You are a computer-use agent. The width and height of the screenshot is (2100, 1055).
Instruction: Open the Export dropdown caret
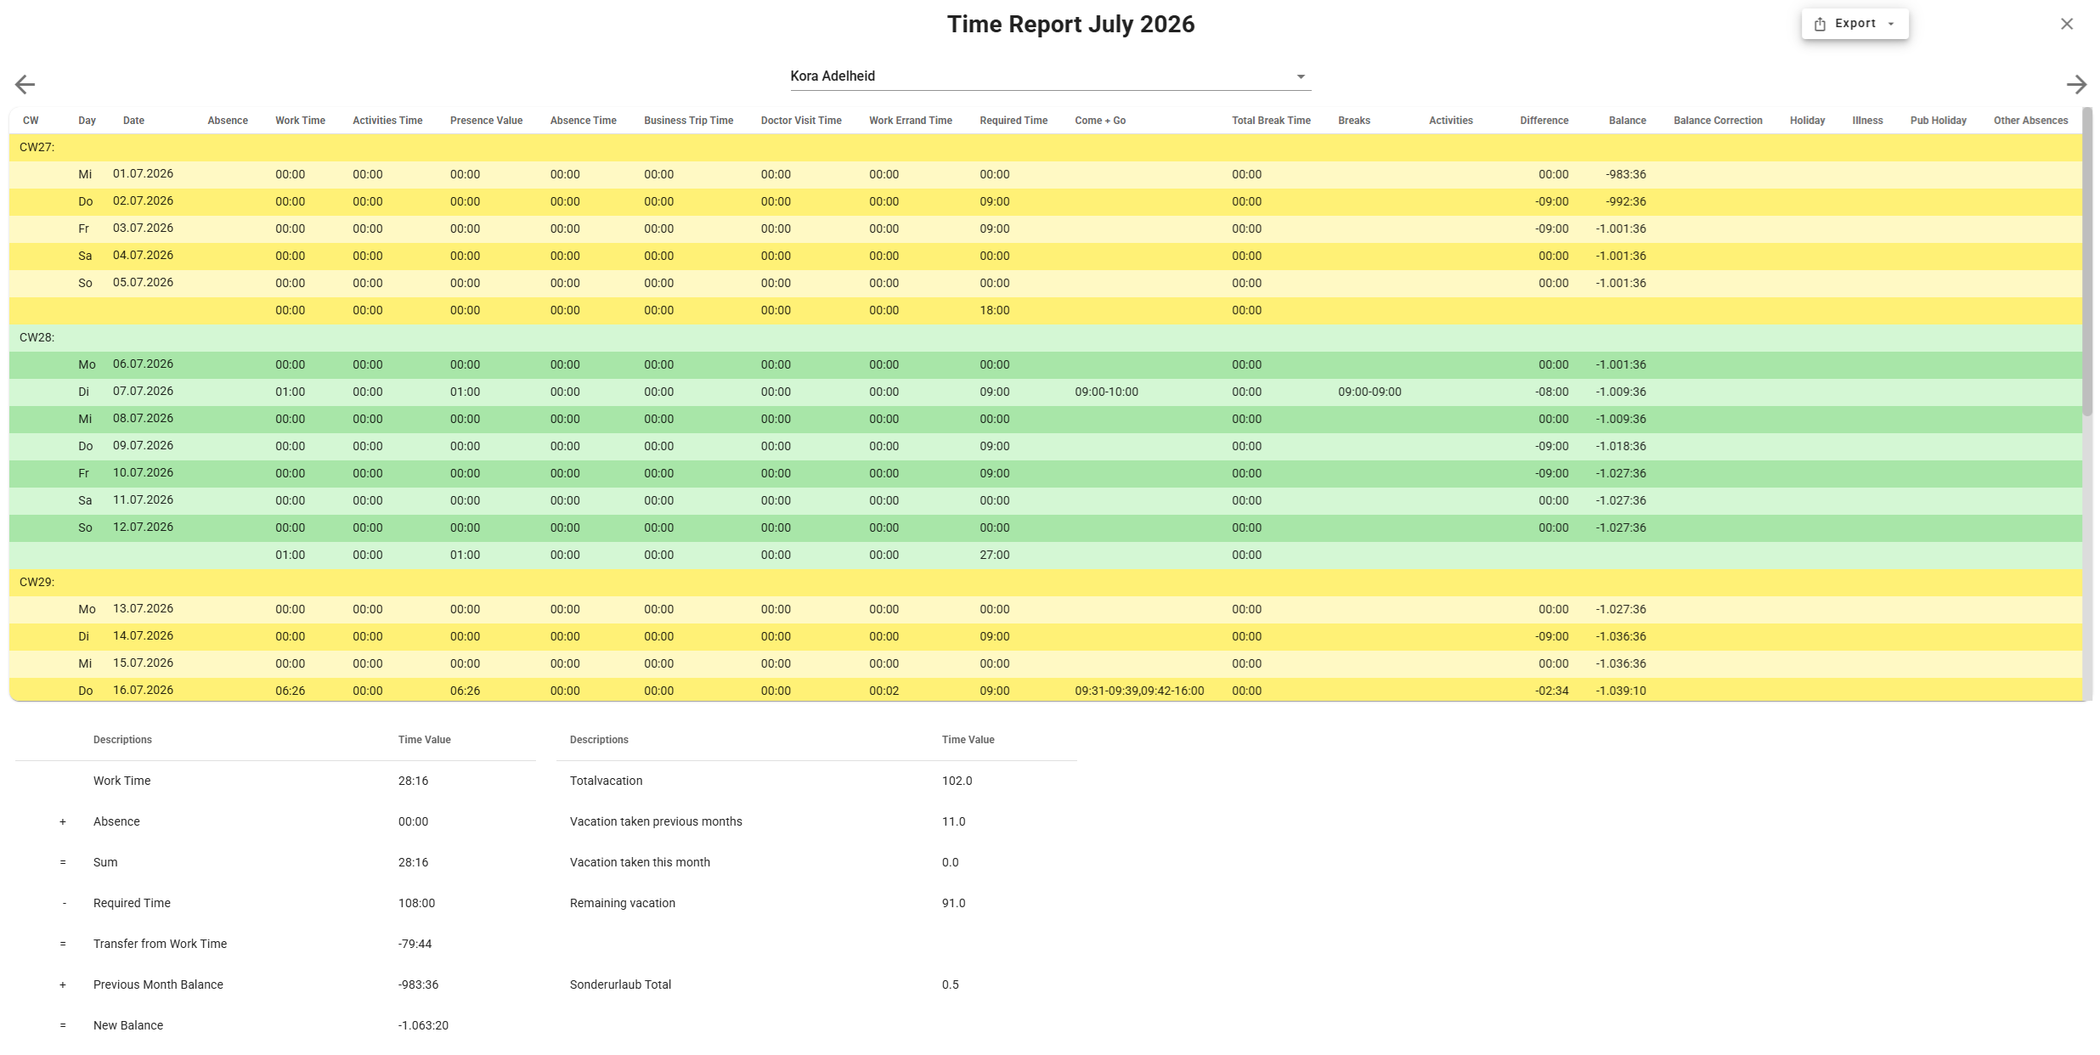coord(1891,24)
